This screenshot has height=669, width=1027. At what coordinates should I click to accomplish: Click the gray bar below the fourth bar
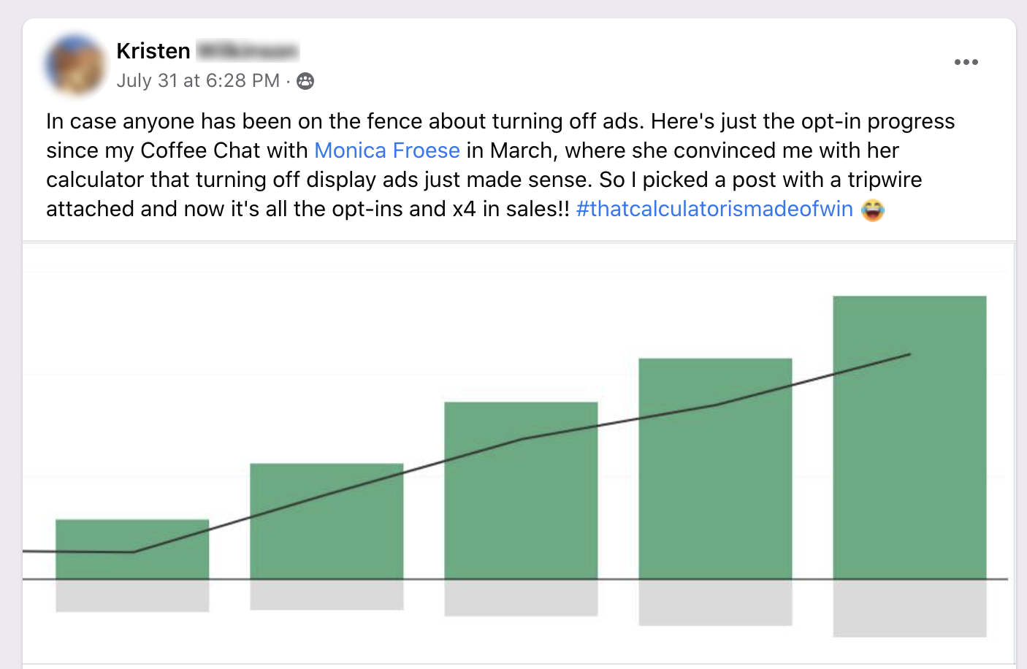click(715, 603)
